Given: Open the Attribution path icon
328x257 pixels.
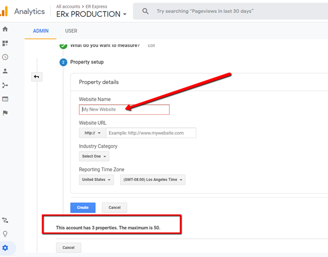Looking at the screenshot, I should coord(5,220).
